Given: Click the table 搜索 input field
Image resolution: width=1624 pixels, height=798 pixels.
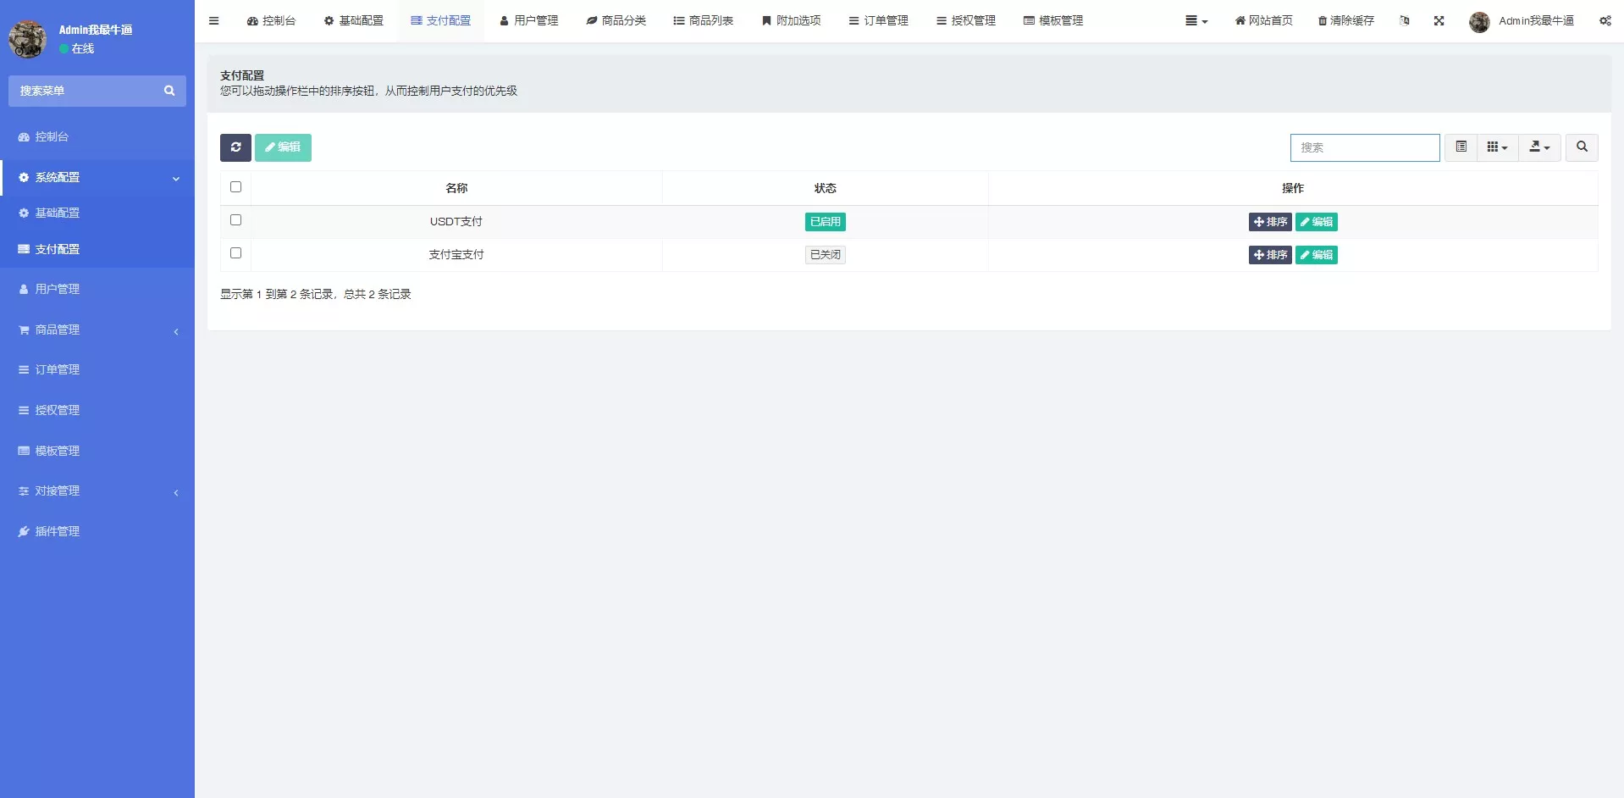Looking at the screenshot, I should tap(1364, 147).
